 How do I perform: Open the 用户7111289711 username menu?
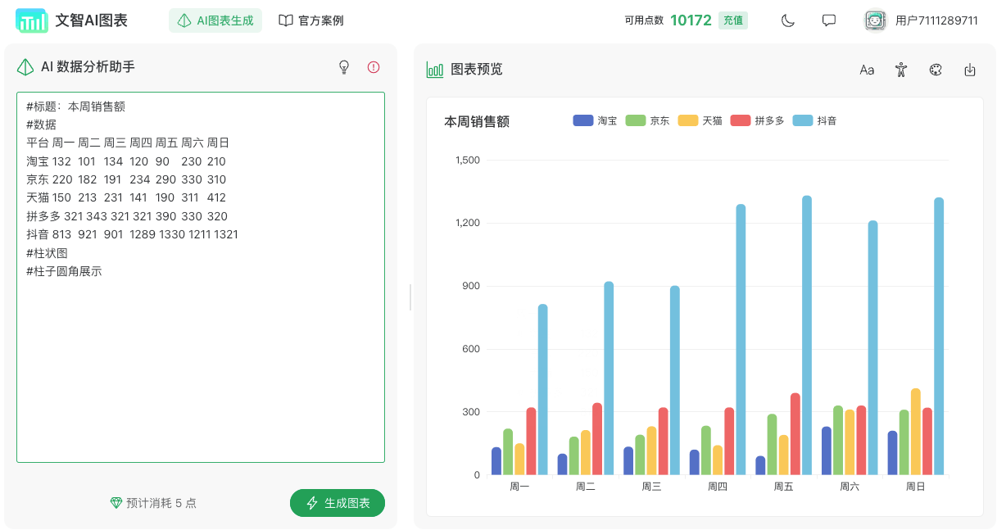pyautogui.click(x=936, y=20)
